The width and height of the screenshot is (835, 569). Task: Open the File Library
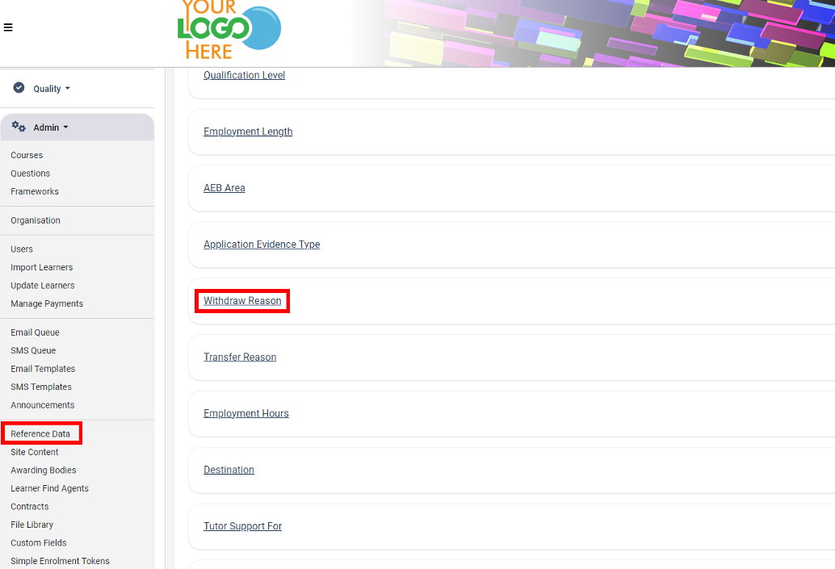coord(32,525)
